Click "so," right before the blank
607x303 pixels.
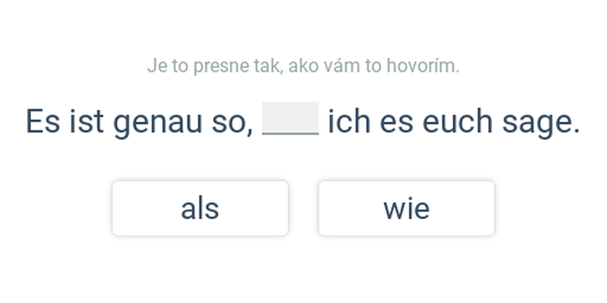pyautogui.click(x=231, y=123)
